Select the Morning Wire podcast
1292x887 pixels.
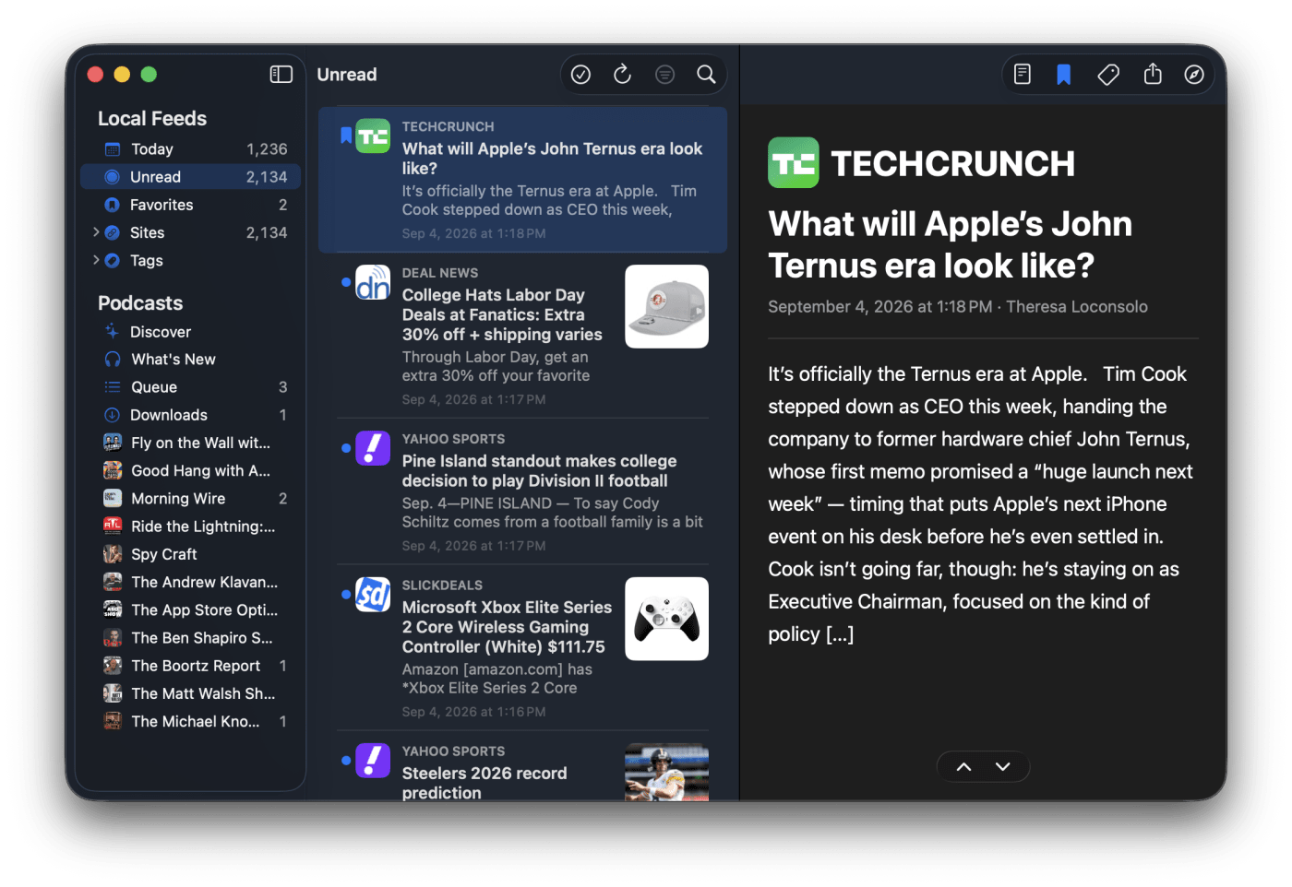[x=191, y=499]
